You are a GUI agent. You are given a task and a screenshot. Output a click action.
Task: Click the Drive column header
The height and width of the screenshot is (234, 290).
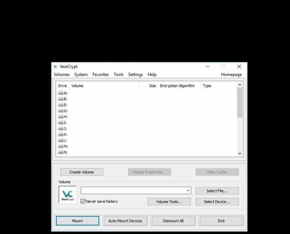[x=63, y=86]
